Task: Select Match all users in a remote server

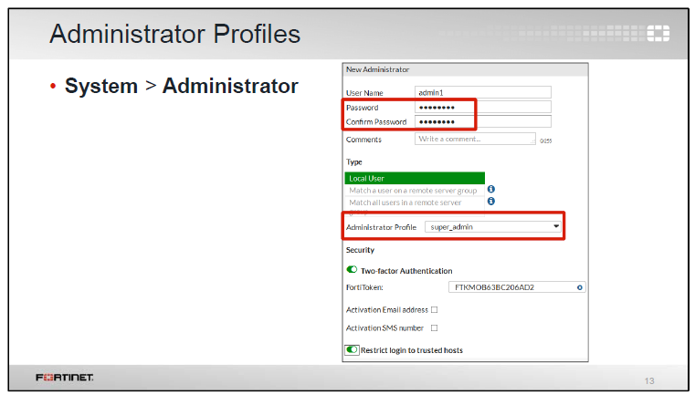Action: tap(414, 202)
